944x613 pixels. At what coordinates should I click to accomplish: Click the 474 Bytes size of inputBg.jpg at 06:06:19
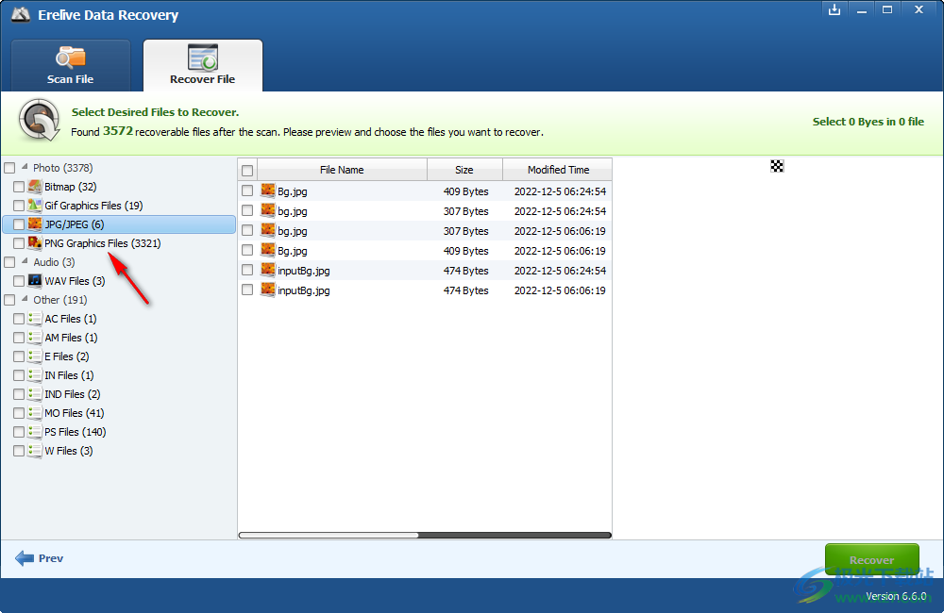[x=466, y=290]
